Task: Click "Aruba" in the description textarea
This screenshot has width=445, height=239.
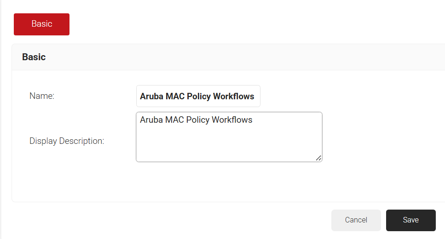Action: (151, 120)
